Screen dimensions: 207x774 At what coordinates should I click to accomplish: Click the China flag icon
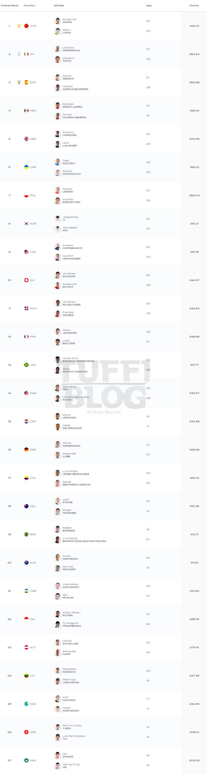click(26, 26)
